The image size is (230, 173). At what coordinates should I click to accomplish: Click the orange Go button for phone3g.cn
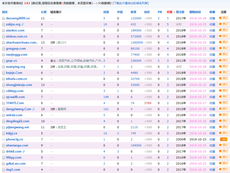(224, 139)
